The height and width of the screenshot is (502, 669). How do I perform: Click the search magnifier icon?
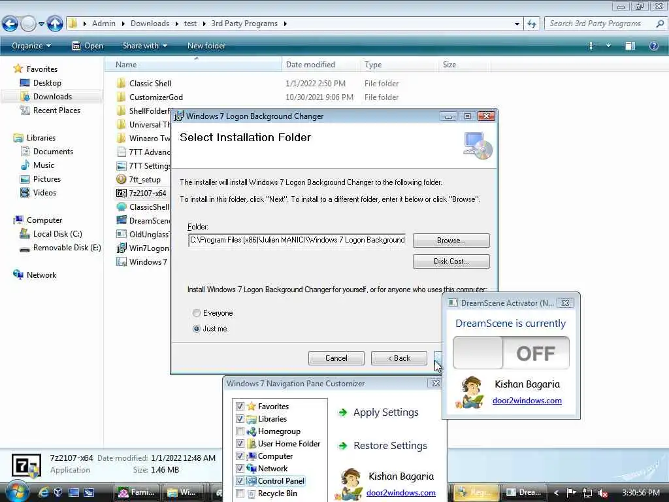tap(660, 24)
